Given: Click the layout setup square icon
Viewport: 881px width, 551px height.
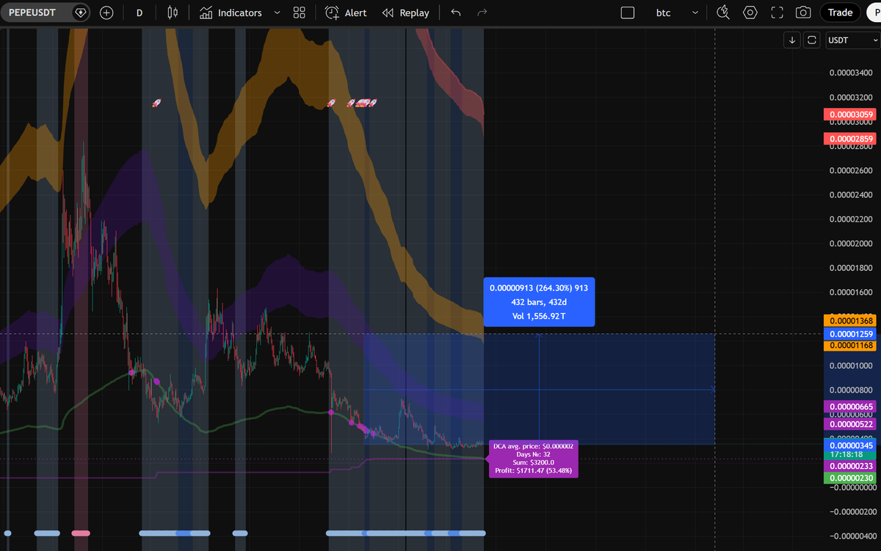Looking at the screenshot, I should [x=627, y=12].
